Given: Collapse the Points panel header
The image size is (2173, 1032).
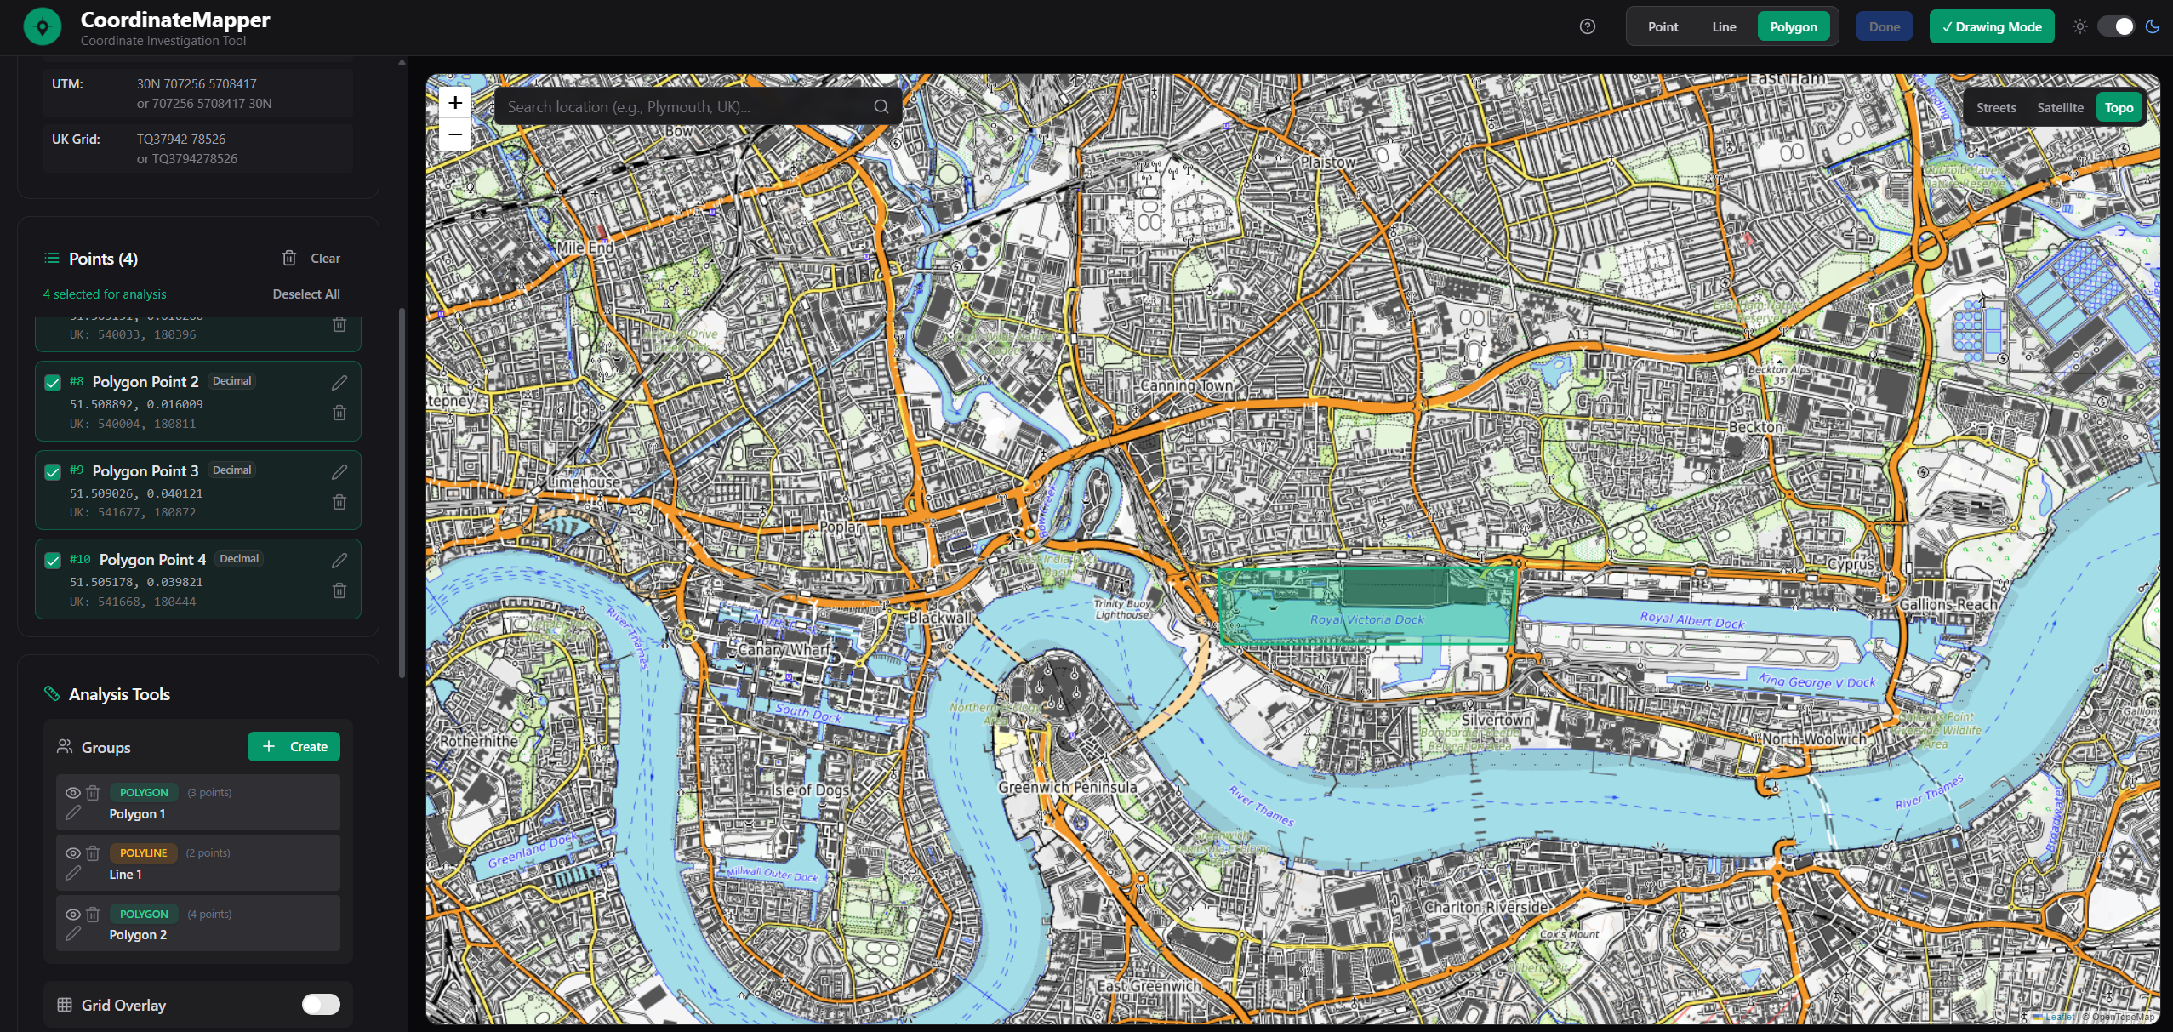Looking at the screenshot, I should click(x=102, y=258).
